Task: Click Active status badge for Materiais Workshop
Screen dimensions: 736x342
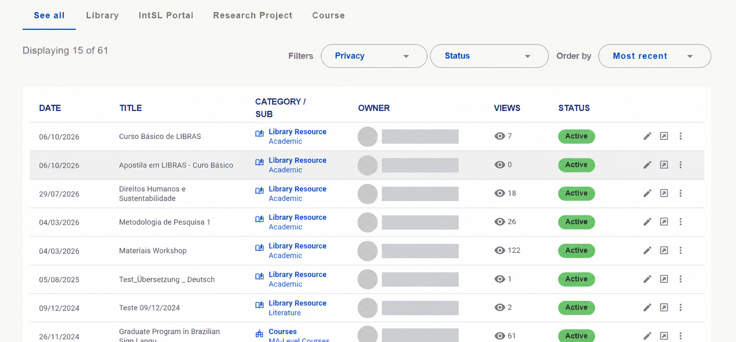Action: coord(576,251)
